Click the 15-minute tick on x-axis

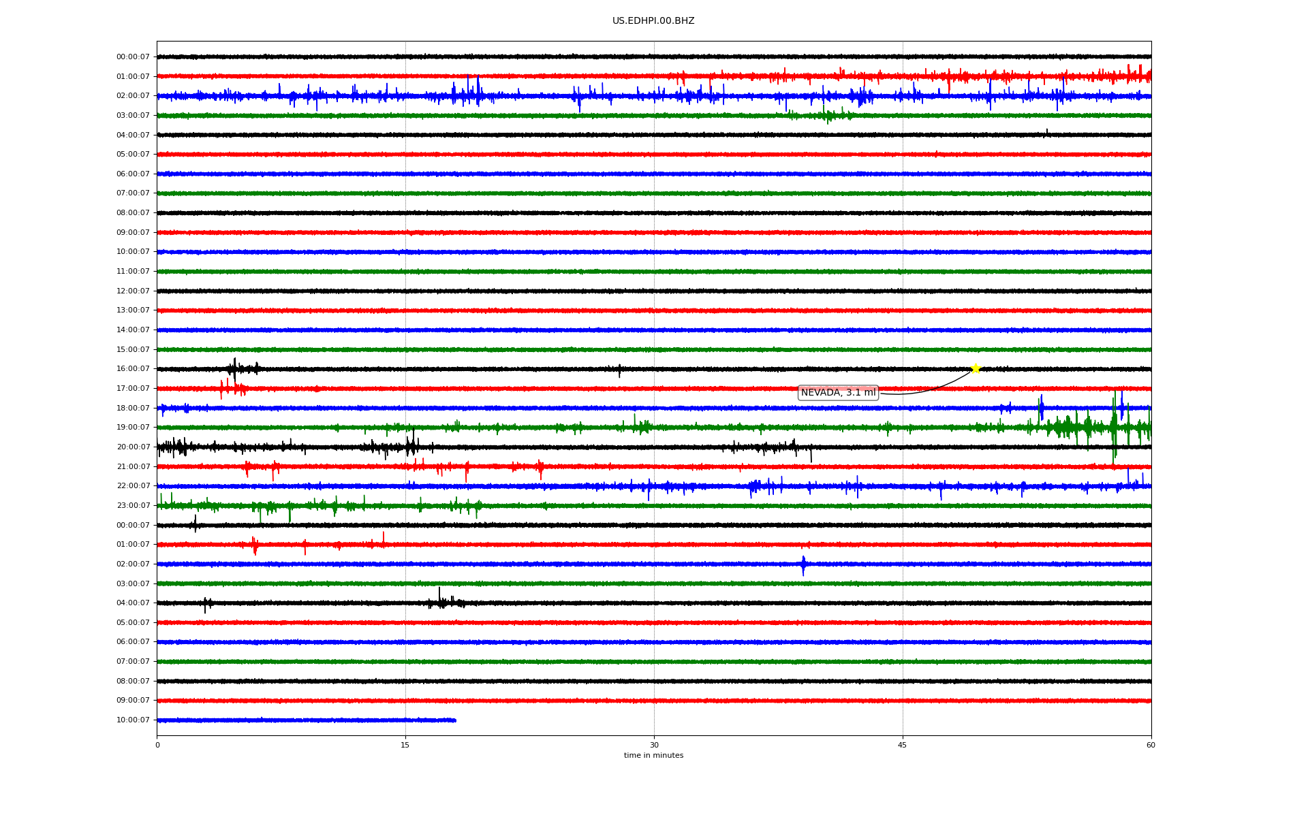pyautogui.click(x=405, y=745)
